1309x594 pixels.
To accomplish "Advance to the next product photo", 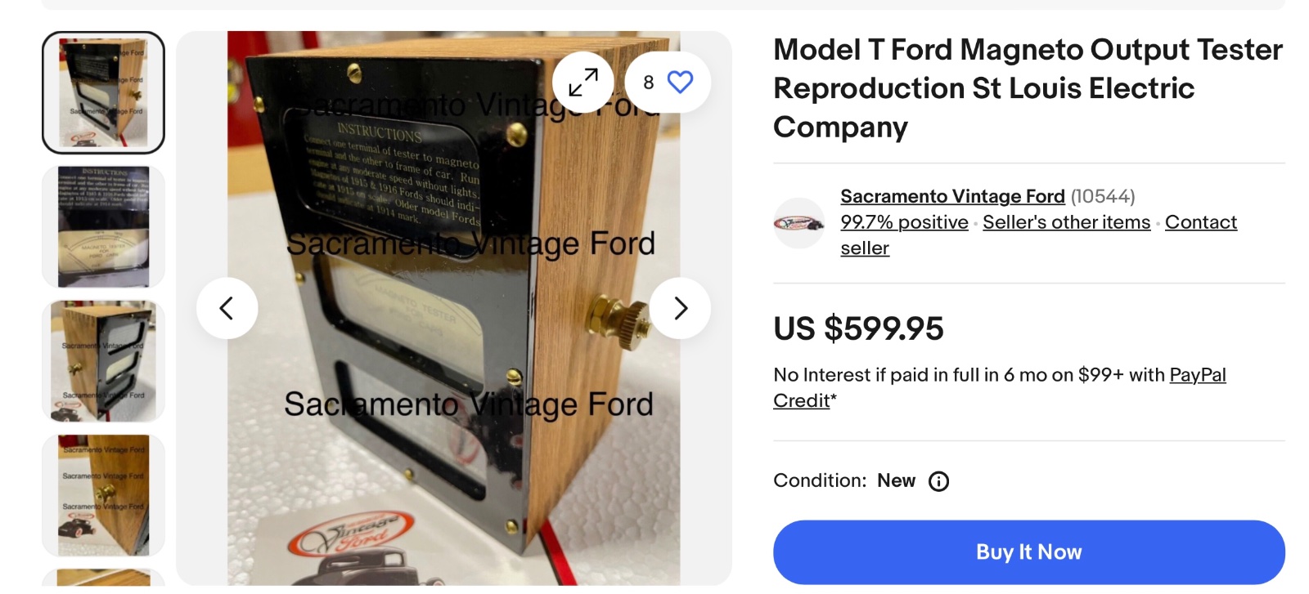I will [x=680, y=308].
